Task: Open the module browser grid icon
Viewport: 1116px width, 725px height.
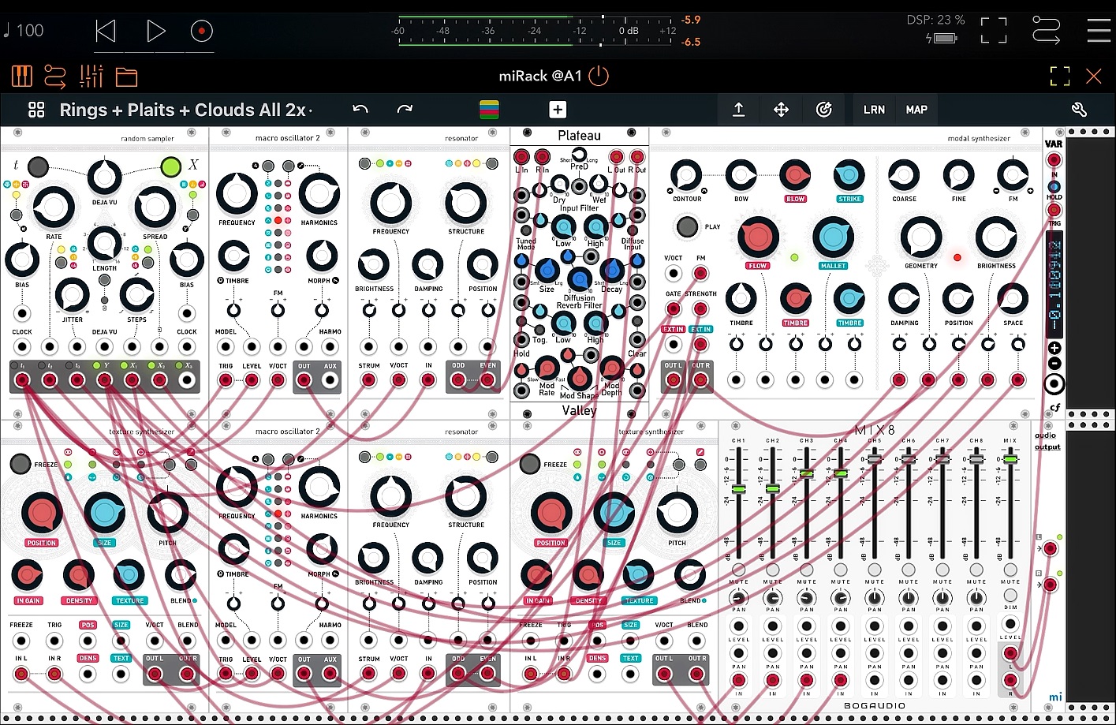Action: [36, 110]
